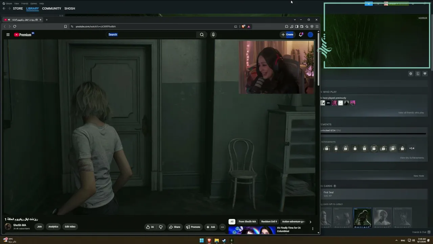Viewport: 433px width, 244px height.
Task: Open the browser tab search dropdown
Action: click(295, 20)
